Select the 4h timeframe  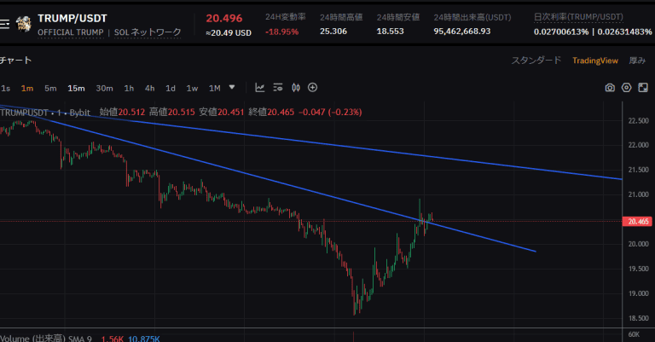149,88
